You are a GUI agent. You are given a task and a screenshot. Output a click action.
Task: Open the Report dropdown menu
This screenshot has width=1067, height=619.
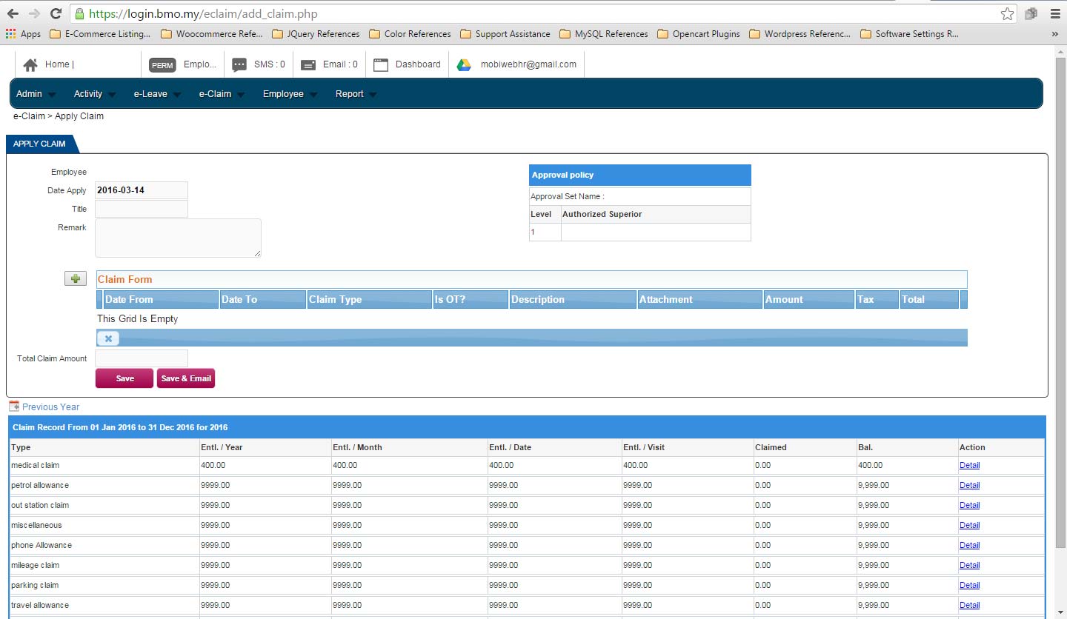pyautogui.click(x=356, y=94)
